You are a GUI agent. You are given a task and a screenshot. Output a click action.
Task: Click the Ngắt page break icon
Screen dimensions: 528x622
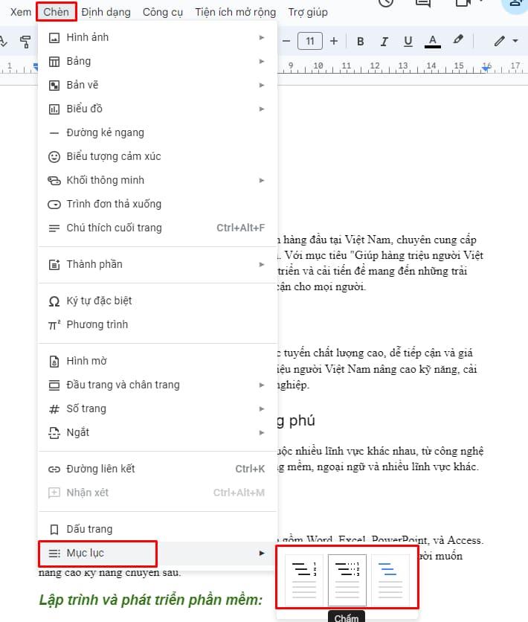point(54,433)
